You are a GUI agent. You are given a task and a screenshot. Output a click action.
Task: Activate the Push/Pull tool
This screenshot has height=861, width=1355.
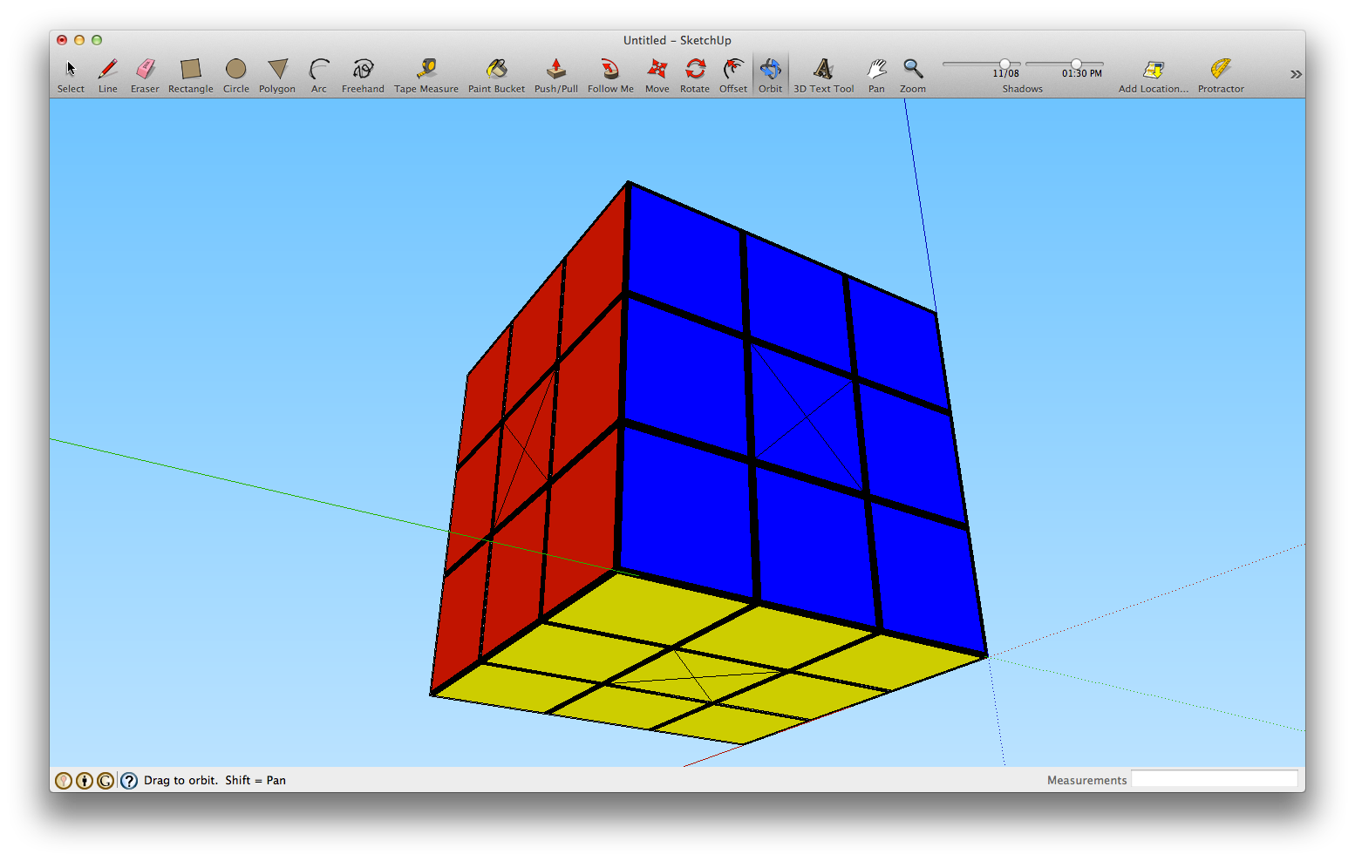[555, 70]
